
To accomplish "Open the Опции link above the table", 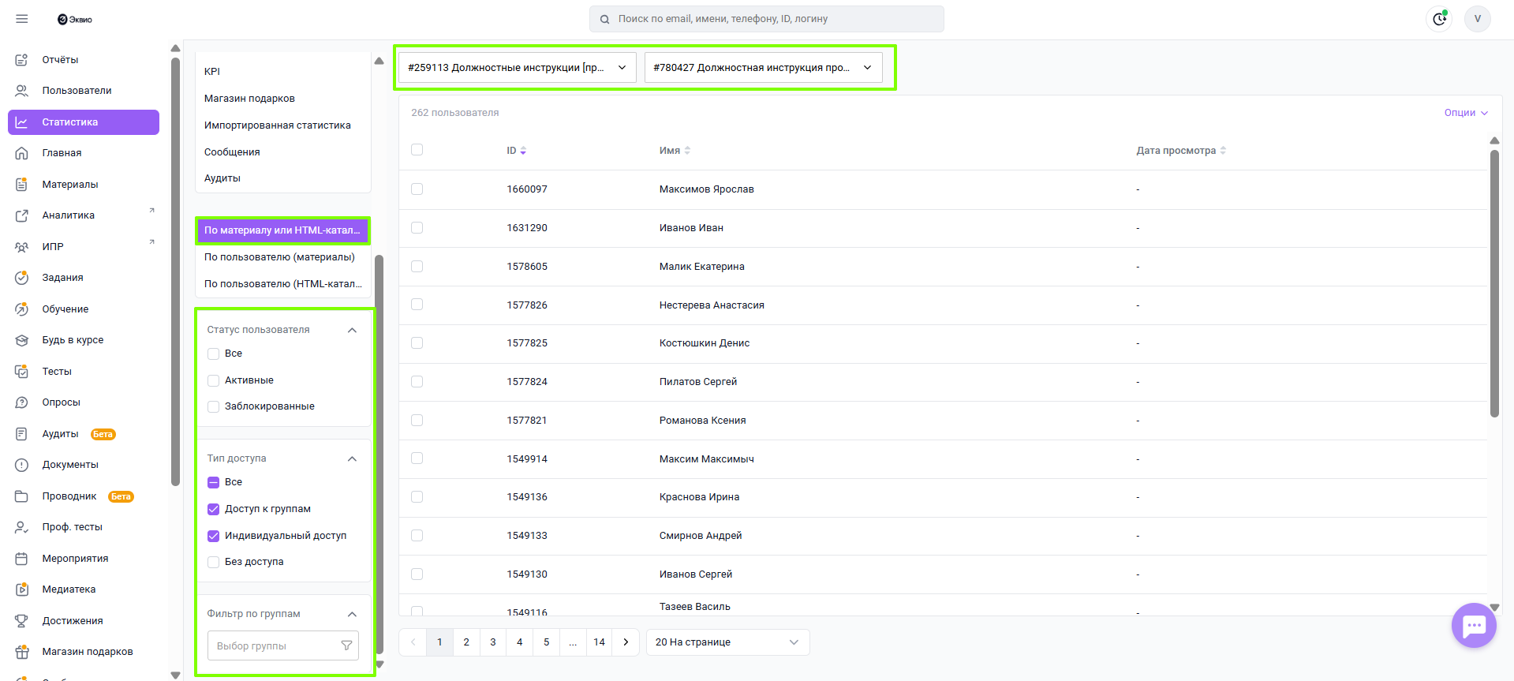I will [1465, 113].
